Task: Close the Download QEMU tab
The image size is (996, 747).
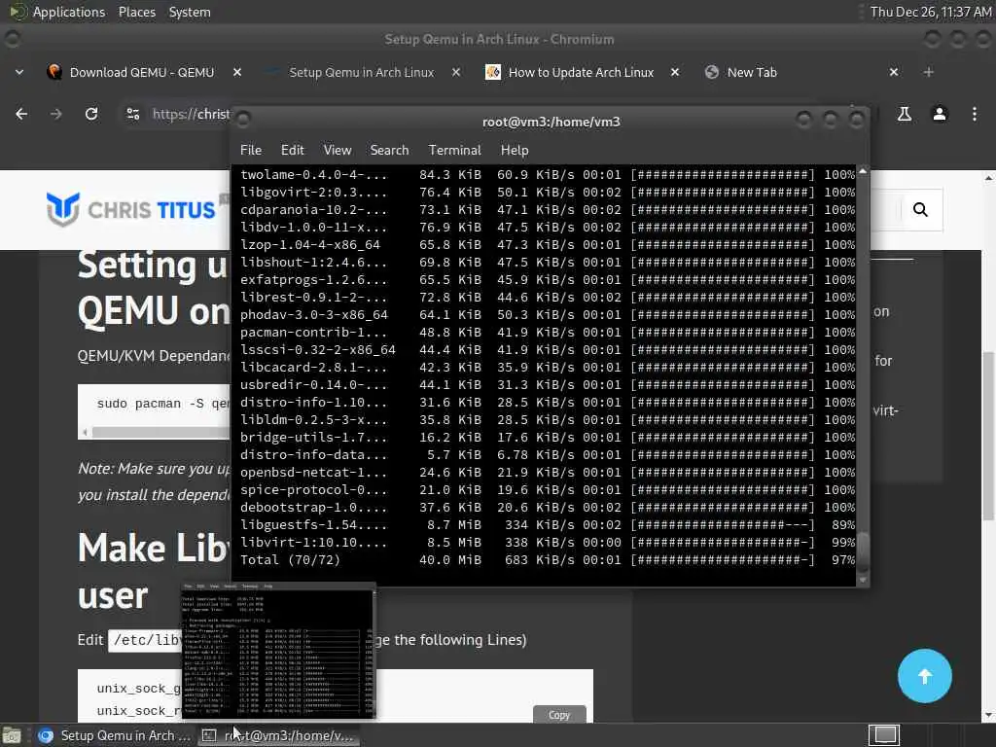Action: [237, 72]
